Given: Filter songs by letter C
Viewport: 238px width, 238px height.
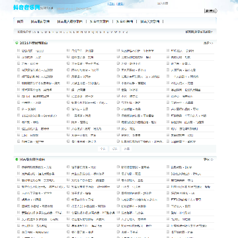Looking at the screenshot, I should 42,32.
